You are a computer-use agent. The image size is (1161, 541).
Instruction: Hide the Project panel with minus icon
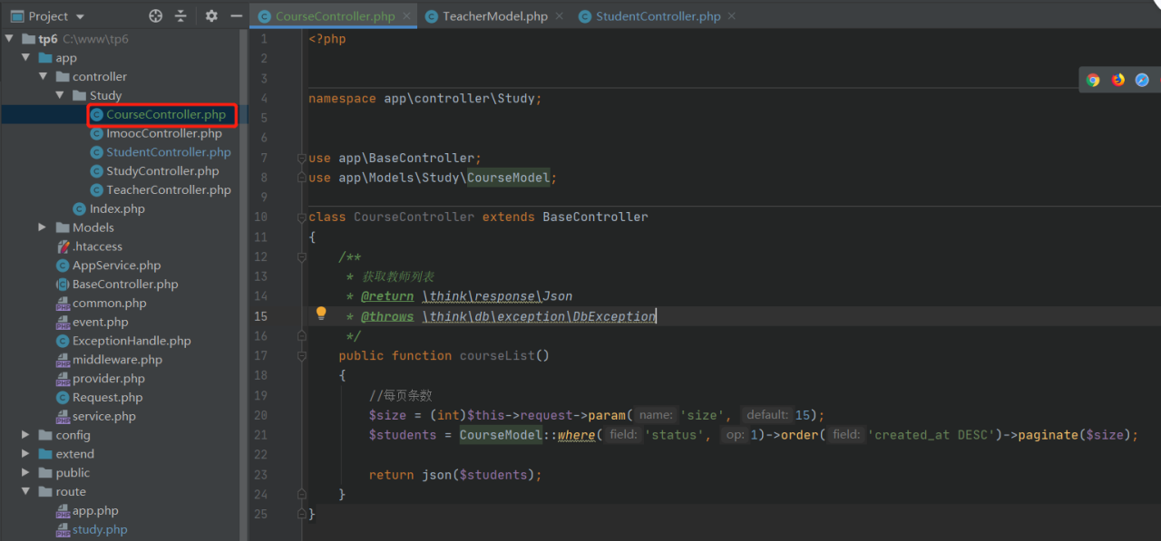click(x=236, y=16)
